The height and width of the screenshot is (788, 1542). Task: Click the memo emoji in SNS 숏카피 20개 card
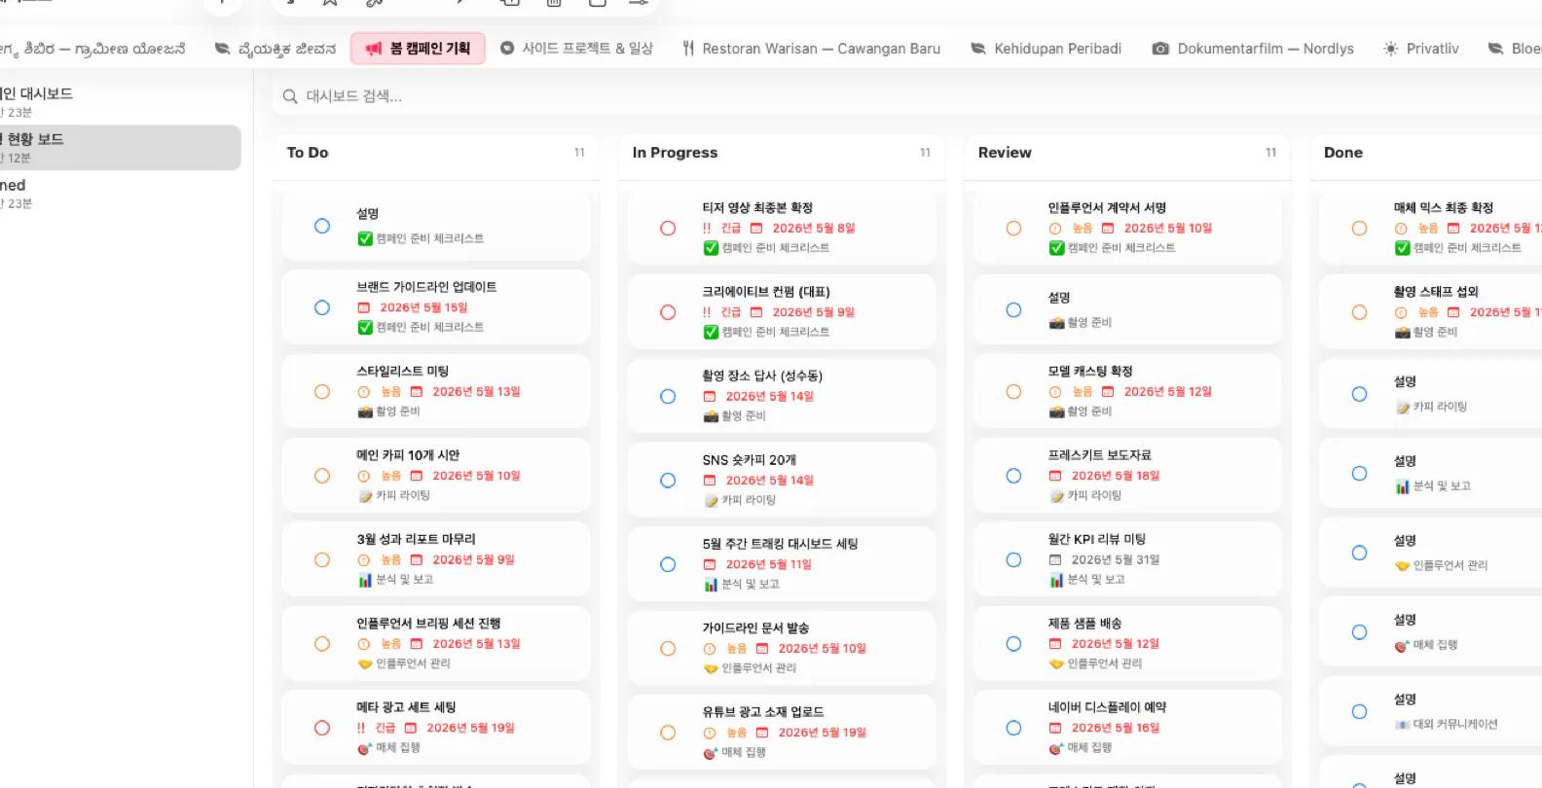click(x=711, y=500)
